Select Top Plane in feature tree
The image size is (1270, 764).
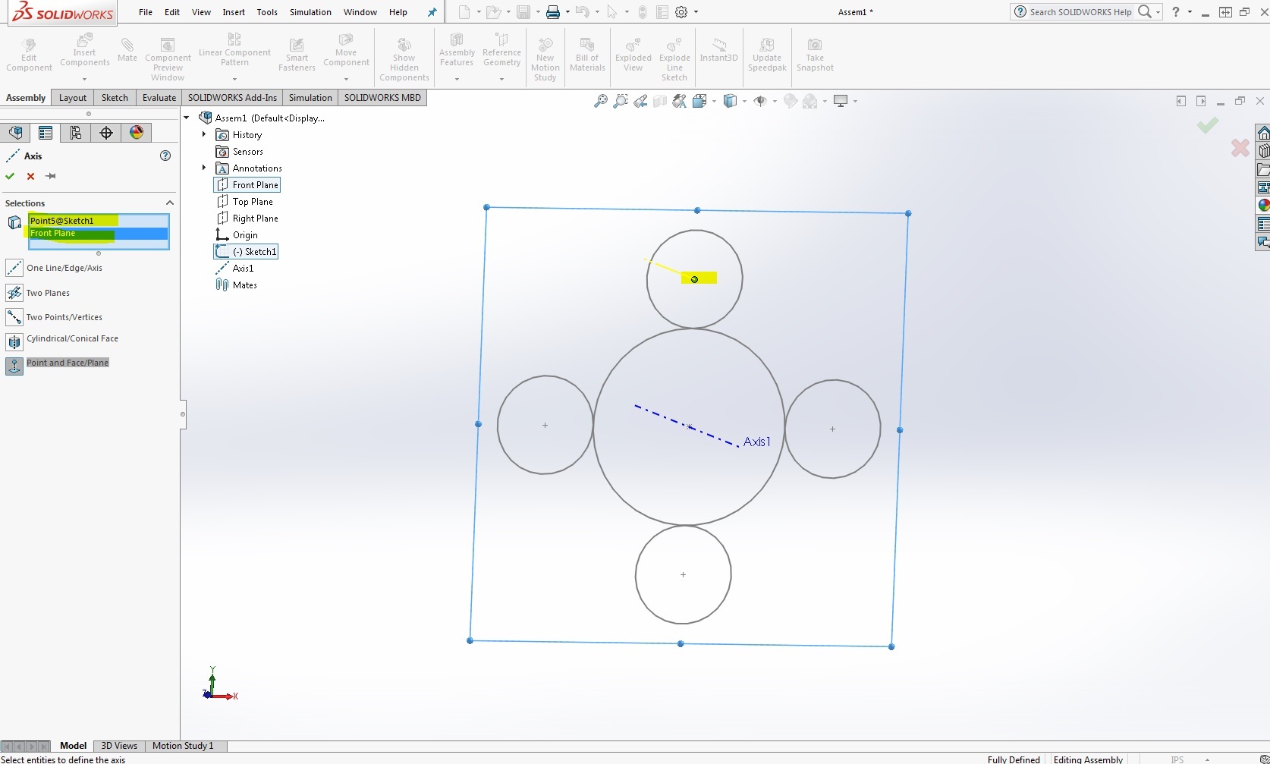pyautogui.click(x=245, y=202)
